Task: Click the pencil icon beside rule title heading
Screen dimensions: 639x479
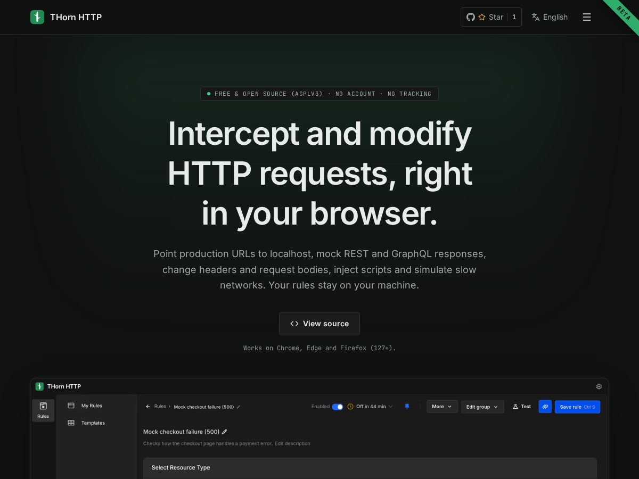Action: tap(225, 432)
